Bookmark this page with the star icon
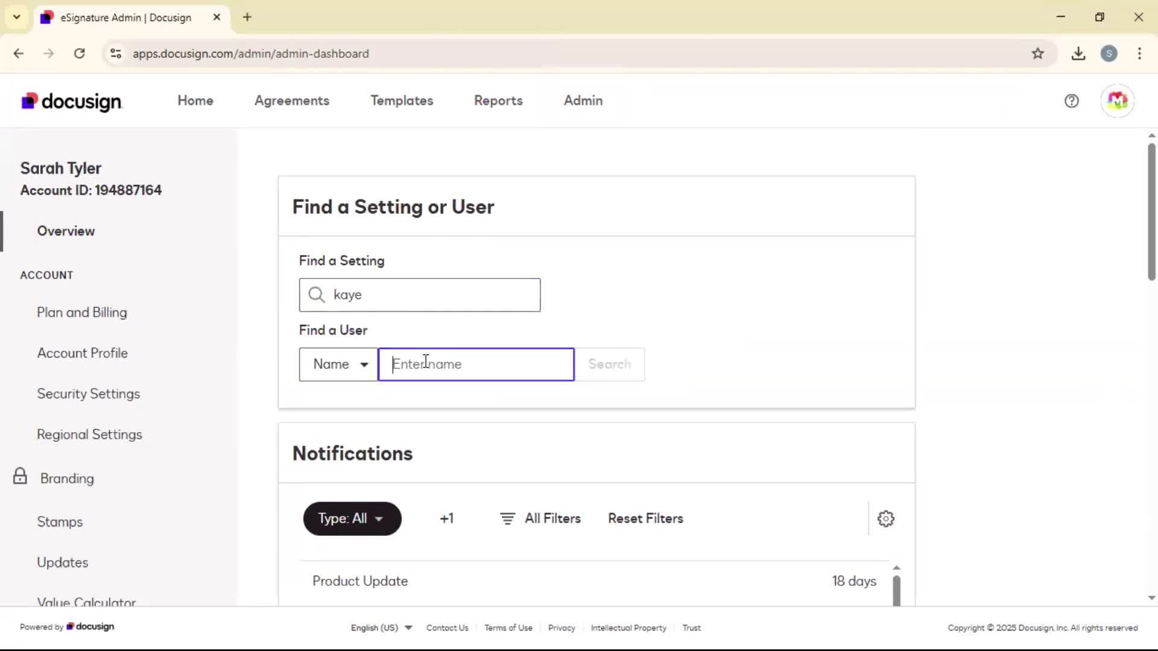Viewport: 1158px width, 651px height. [x=1037, y=54]
